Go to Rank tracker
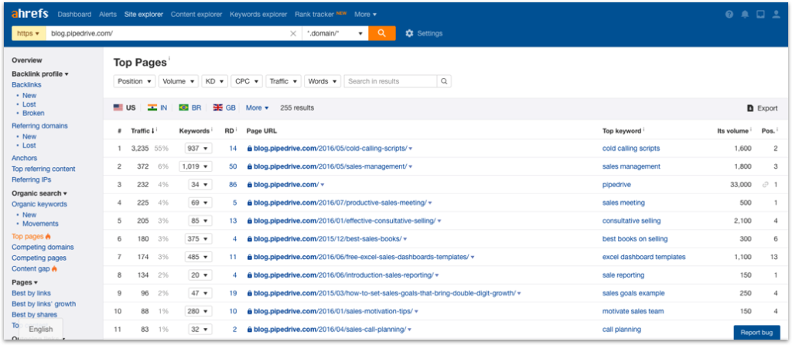This screenshot has width=792, height=345. point(314,14)
